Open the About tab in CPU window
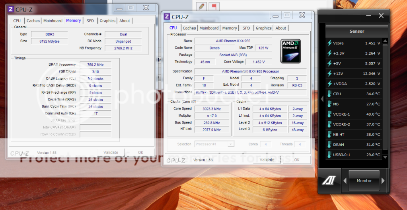Viewport: 407px width, 210px height. (x=281, y=28)
